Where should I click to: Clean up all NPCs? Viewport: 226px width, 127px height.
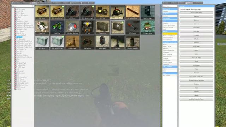pyautogui.click(x=196, y=61)
